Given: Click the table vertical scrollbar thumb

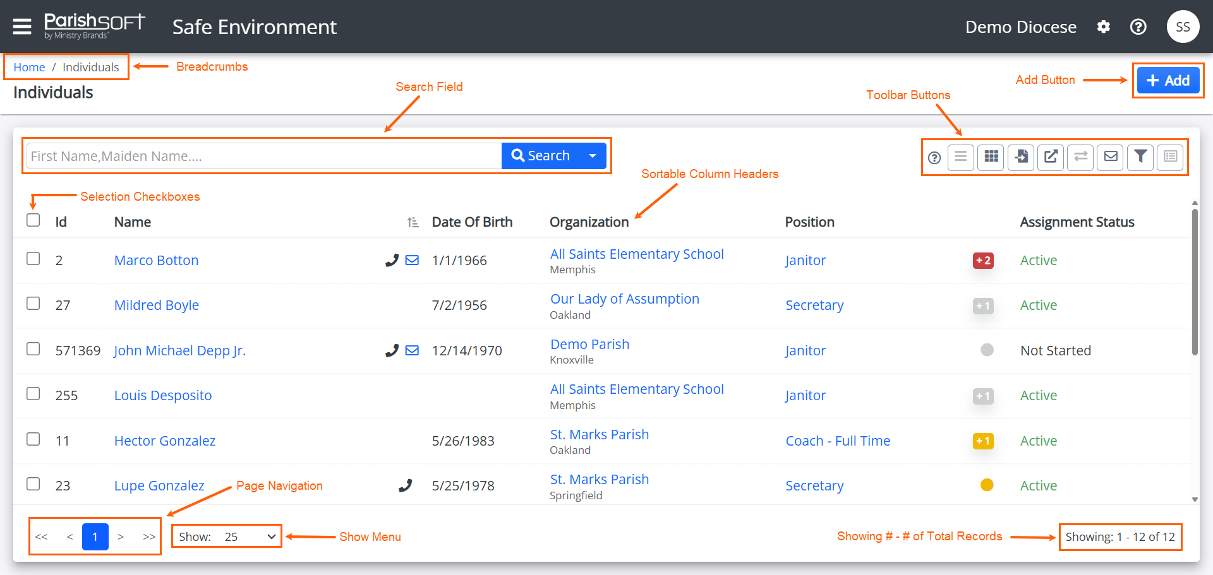Looking at the screenshot, I should 1195,282.
